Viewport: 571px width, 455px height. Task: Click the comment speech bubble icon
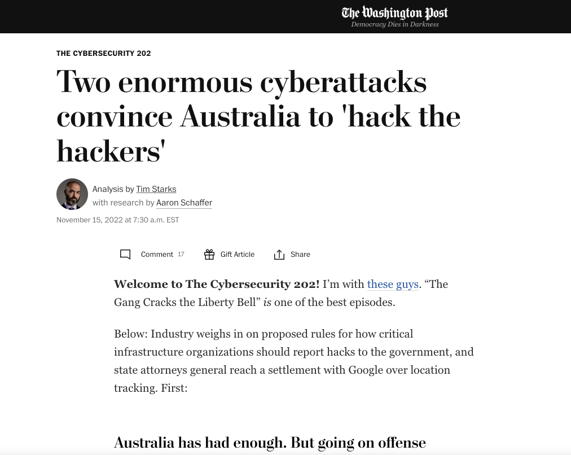point(125,255)
